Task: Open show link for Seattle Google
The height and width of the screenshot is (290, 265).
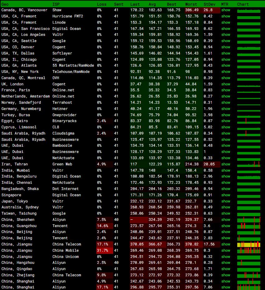Action: coord(226,41)
